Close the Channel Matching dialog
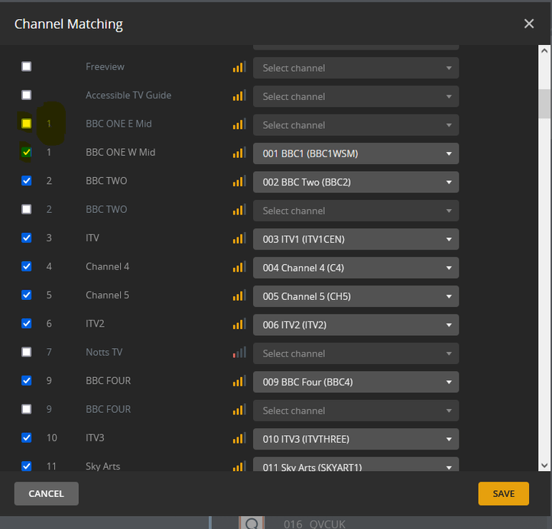 [529, 24]
